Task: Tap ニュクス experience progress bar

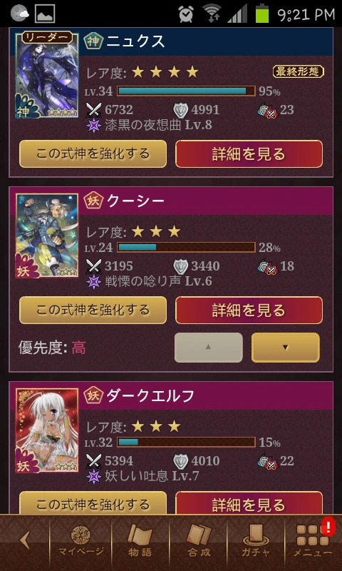Action: pos(186,91)
